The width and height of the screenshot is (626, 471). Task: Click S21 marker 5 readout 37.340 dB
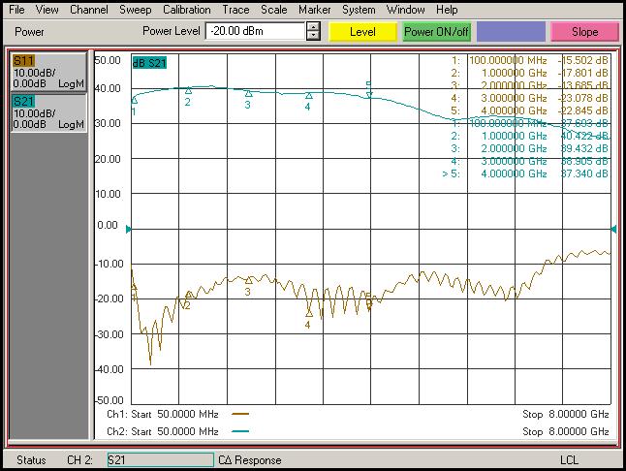[x=584, y=173]
